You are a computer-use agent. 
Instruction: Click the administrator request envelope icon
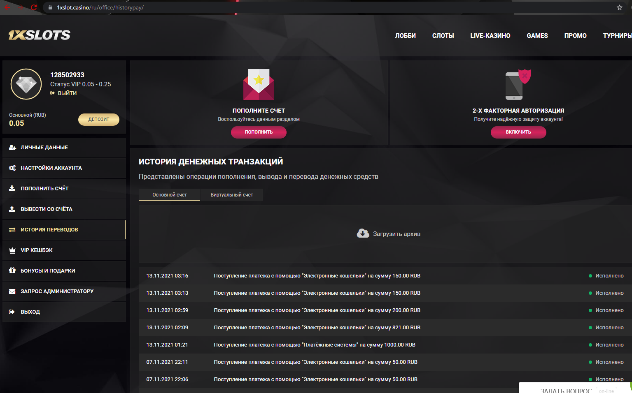point(12,291)
